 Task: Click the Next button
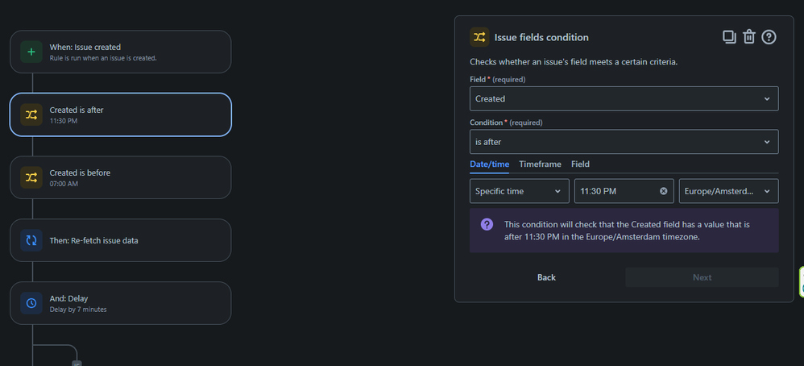[702, 277]
